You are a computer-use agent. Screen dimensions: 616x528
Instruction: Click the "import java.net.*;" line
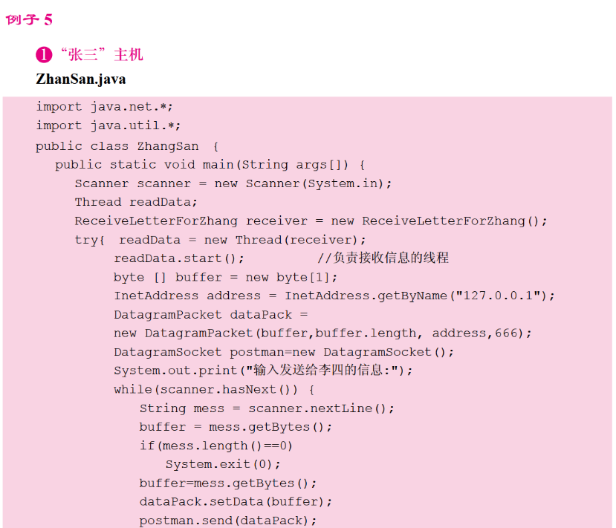[104, 107]
